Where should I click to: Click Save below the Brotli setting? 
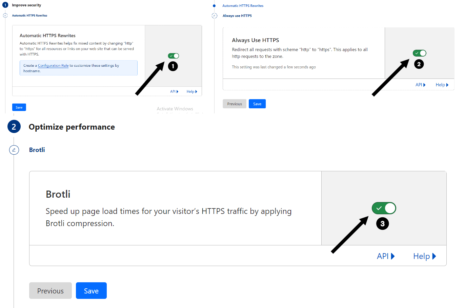point(91,290)
